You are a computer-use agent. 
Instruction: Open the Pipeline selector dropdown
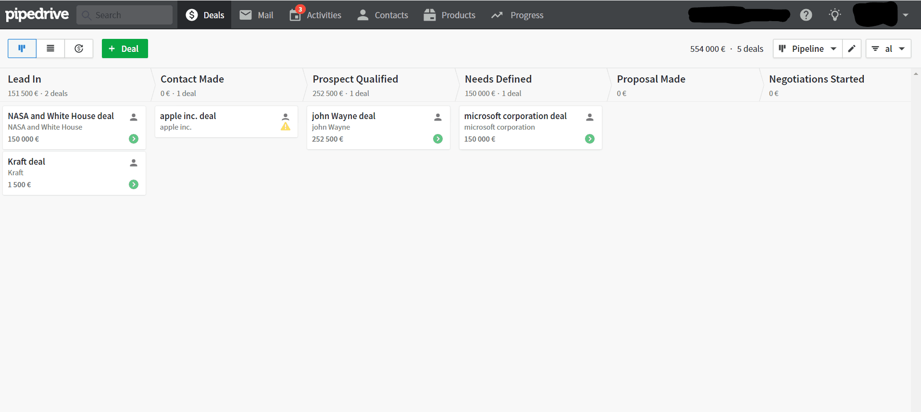(x=808, y=48)
